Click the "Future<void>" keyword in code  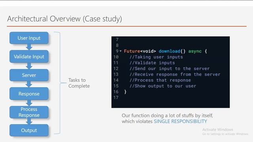[140, 51]
